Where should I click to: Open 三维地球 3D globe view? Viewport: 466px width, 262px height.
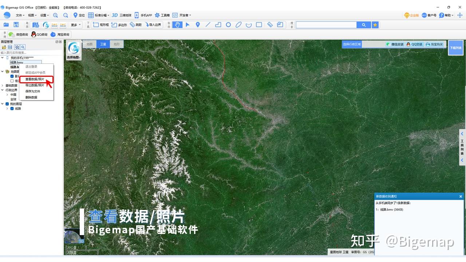click(122, 15)
